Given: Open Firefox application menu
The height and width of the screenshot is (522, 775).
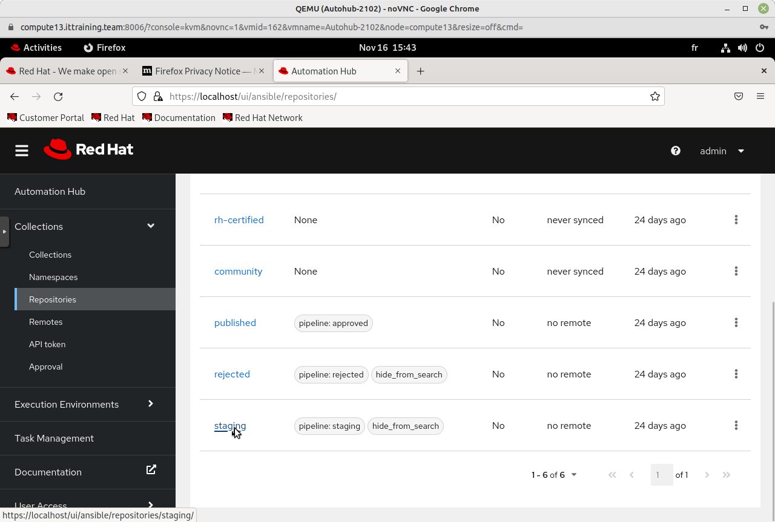Looking at the screenshot, I should [x=760, y=96].
